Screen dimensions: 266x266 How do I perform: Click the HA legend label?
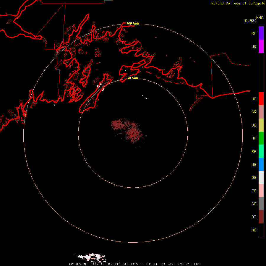coord(254,99)
